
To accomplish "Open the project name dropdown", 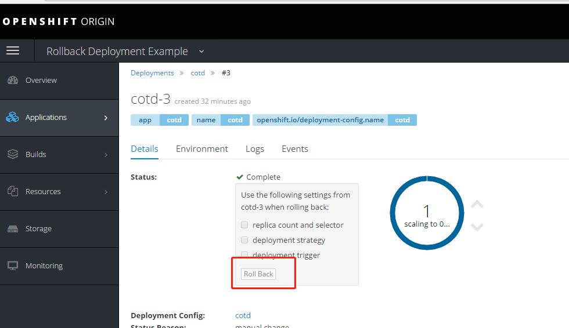I will pyautogui.click(x=201, y=52).
